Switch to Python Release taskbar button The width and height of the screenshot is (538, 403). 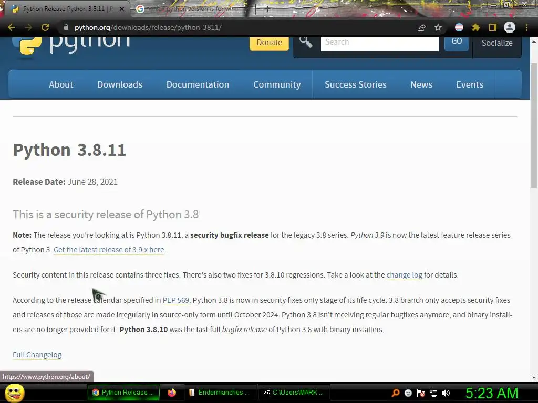point(123,393)
